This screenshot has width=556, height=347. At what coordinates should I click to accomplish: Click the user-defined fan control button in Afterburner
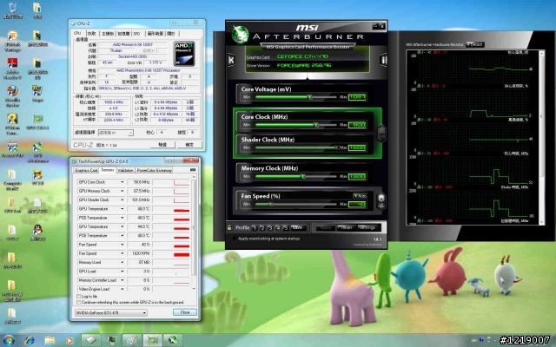coord(381,200)
